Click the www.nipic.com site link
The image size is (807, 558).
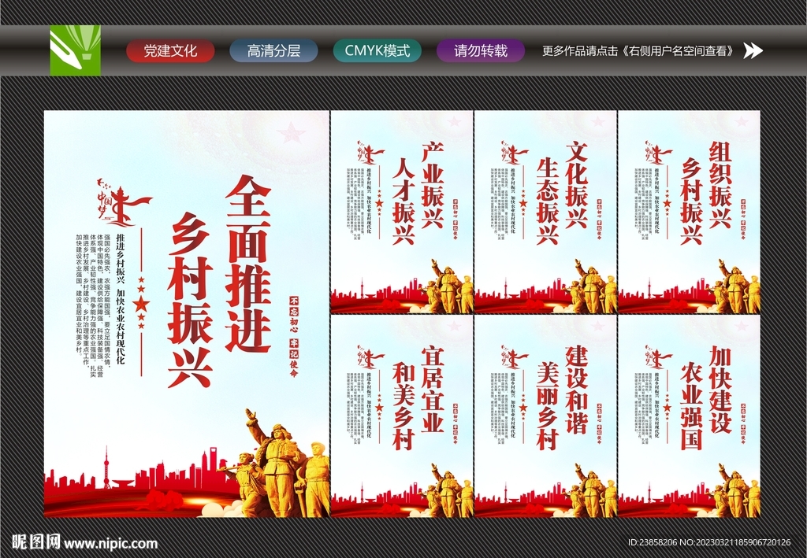[111, 543]
